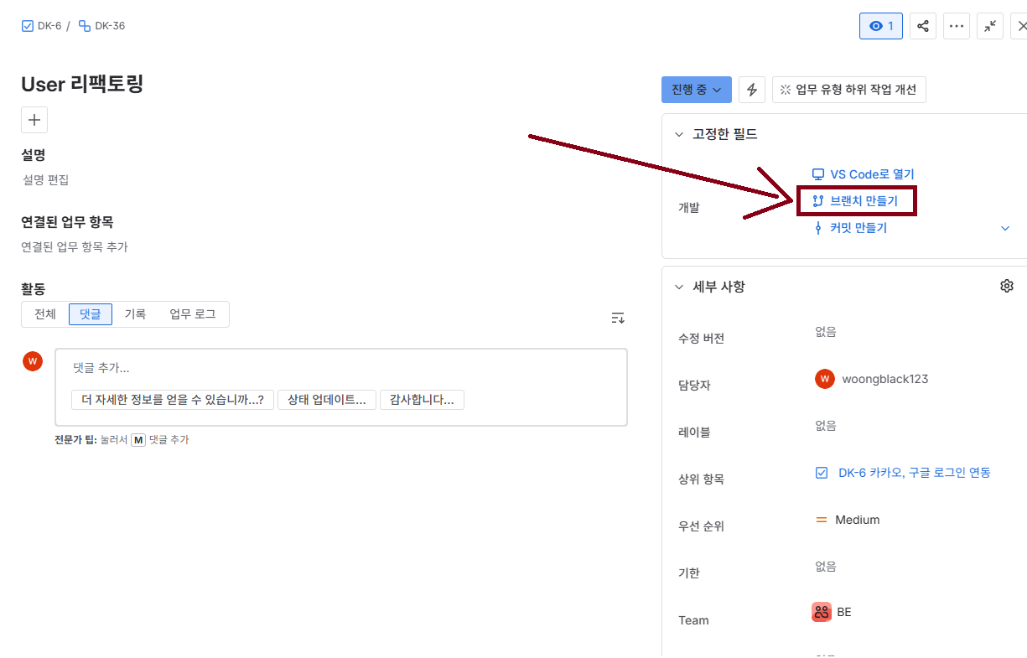The width and height of the screenshot is (1027, 658).
Task: Click the collapse-view arrows icon
Action: coord(990,26)
